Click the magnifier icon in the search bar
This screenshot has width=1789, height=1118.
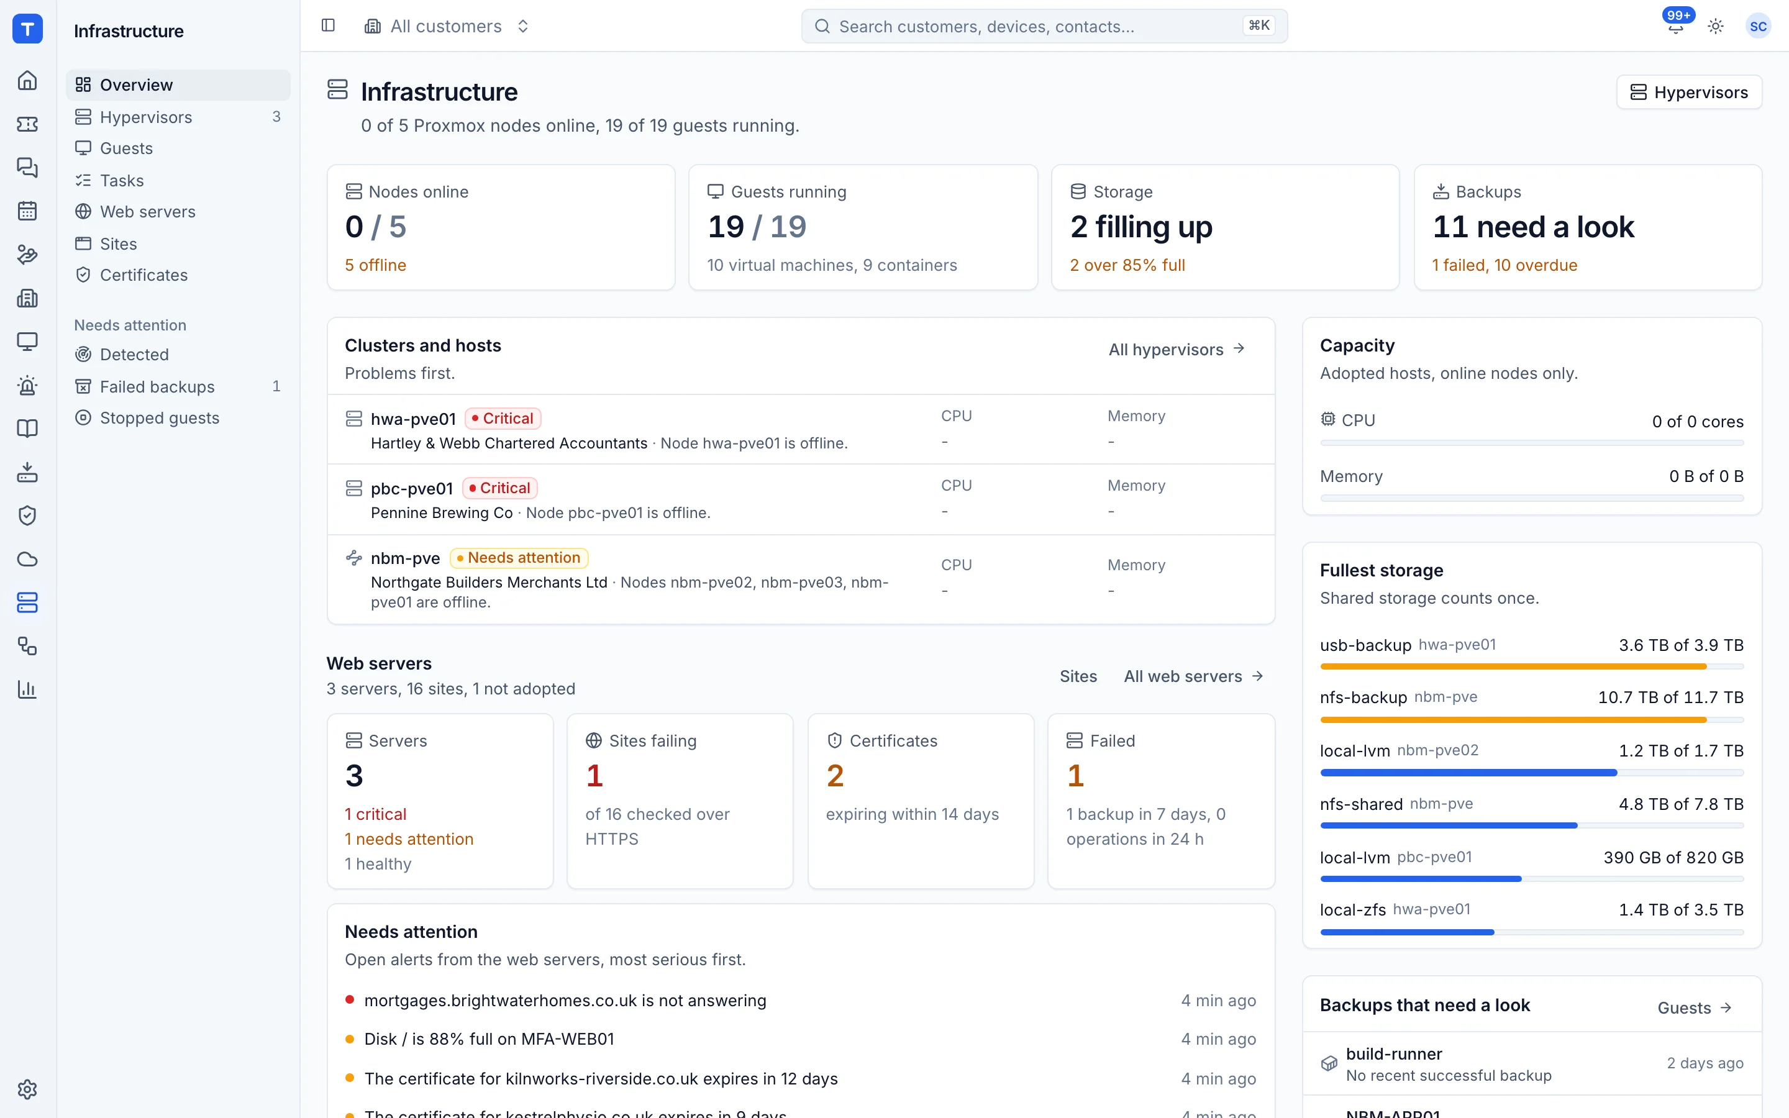tap(822, 27)
